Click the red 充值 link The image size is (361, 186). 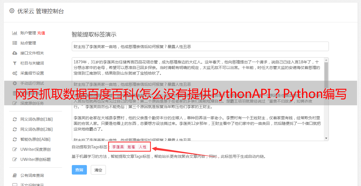point(41,33)
